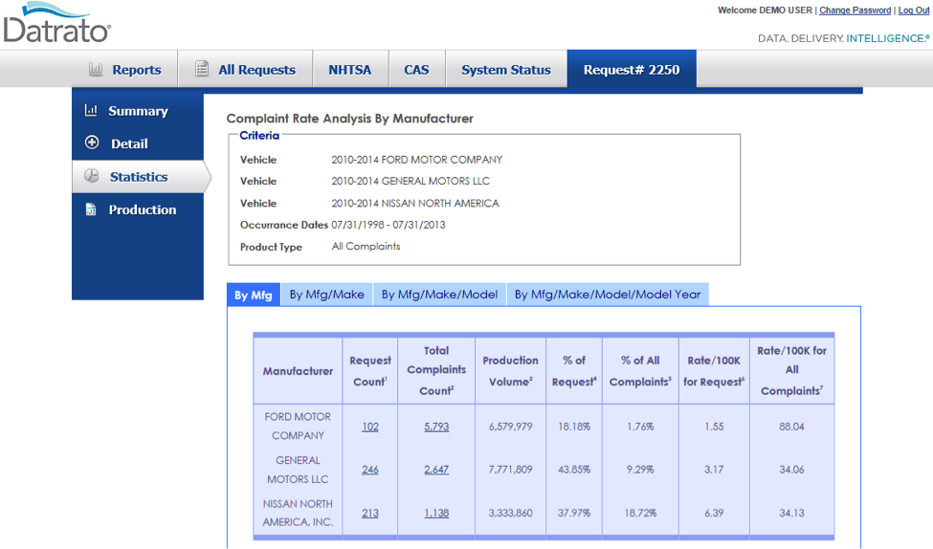Click the Manufacturer column header

(x=299, y=370)
